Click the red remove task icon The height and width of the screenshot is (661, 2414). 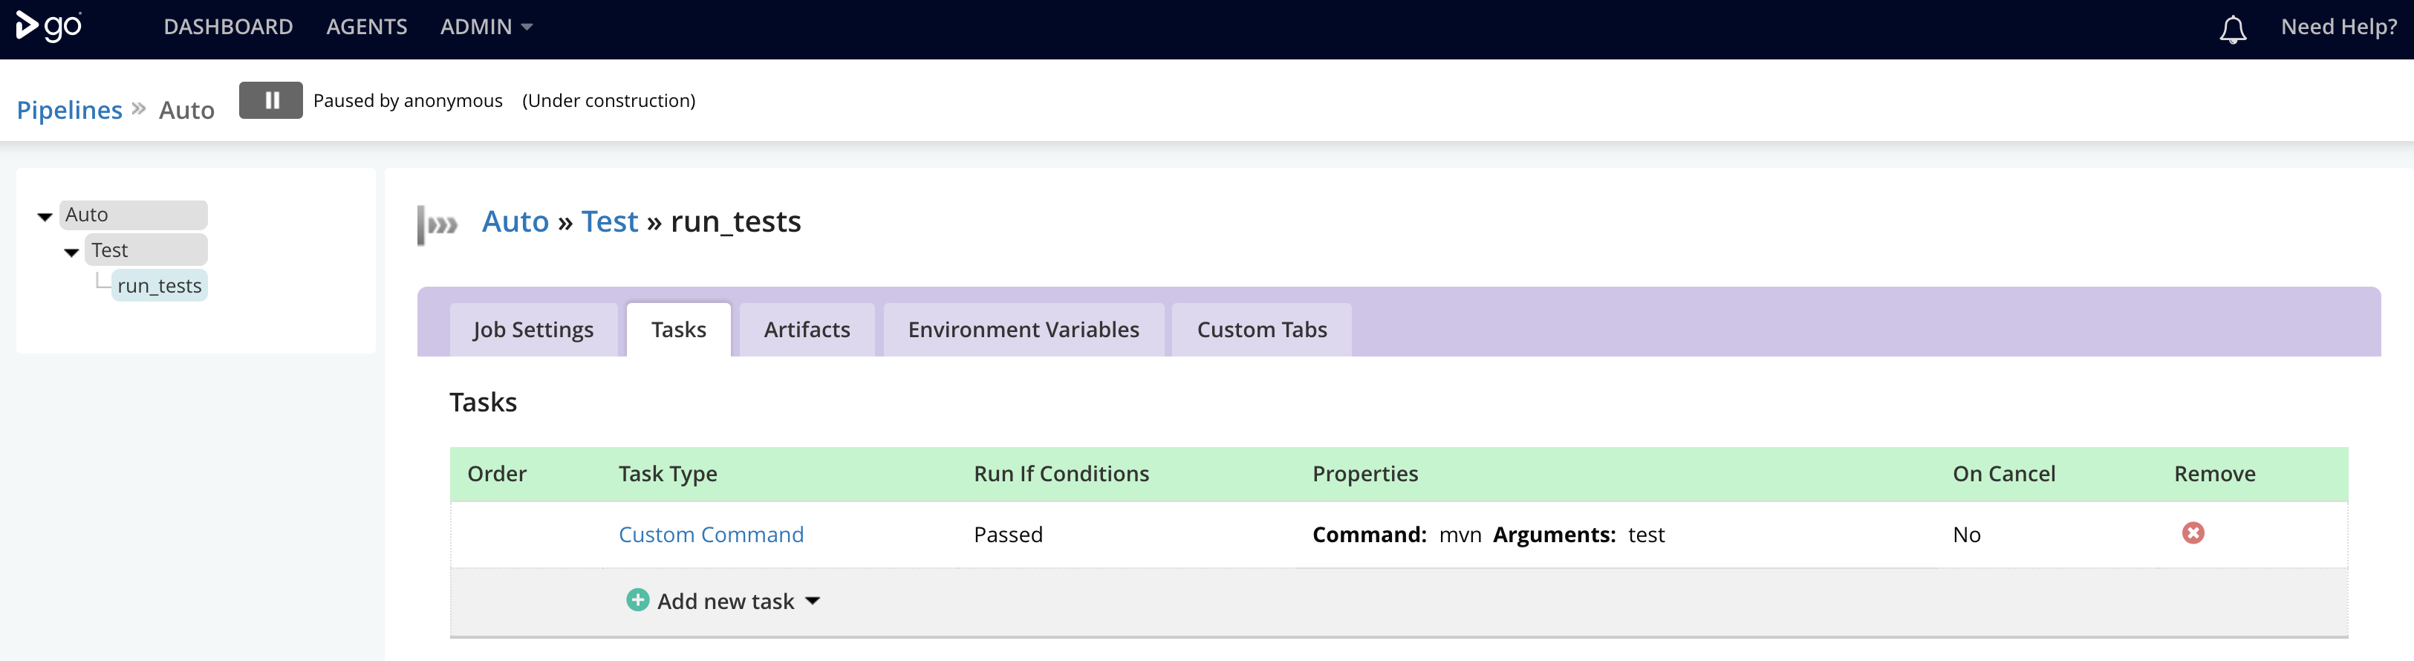click(x=2193, y=533)
